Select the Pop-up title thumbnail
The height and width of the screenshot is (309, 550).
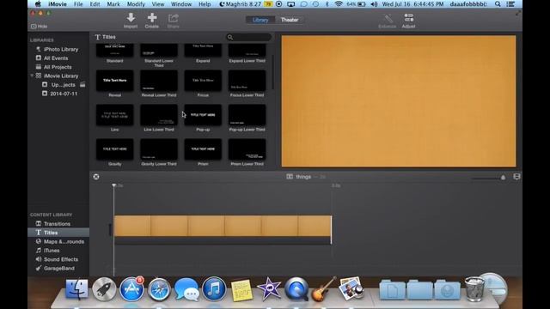pos(203,115)
